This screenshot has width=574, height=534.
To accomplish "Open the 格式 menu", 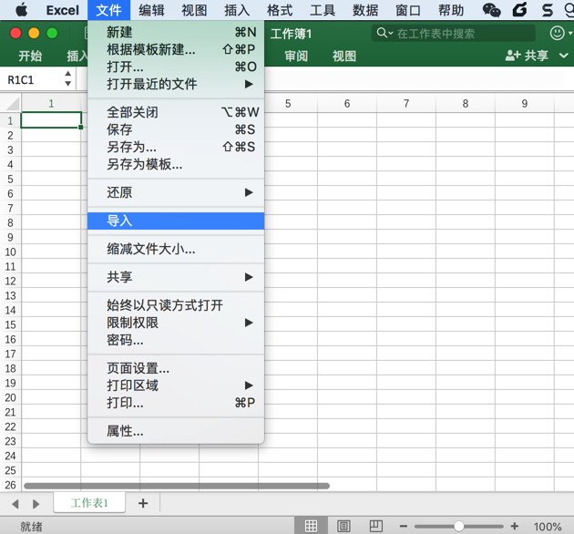I will pos(280,10).
